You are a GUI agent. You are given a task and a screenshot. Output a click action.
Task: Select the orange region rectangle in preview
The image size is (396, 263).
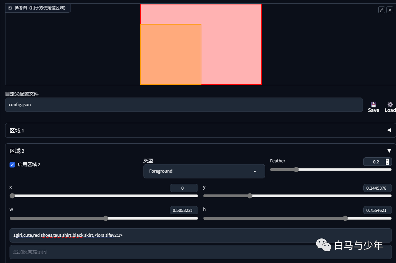coord(171,54)
